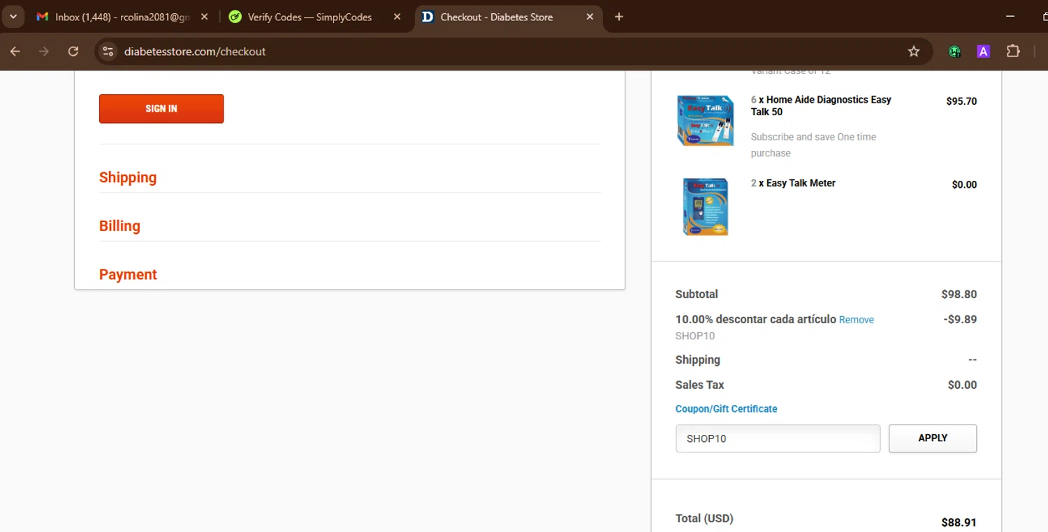Close the Gmail Inbox tab

pyautogui.click(x=205, y=17)
